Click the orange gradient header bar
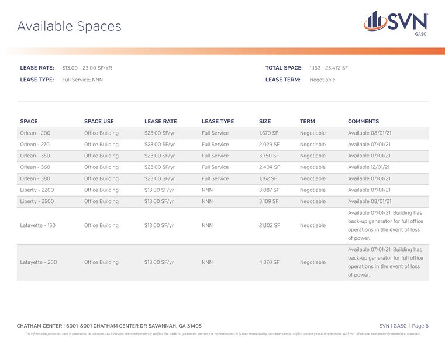 click(222, 51)
